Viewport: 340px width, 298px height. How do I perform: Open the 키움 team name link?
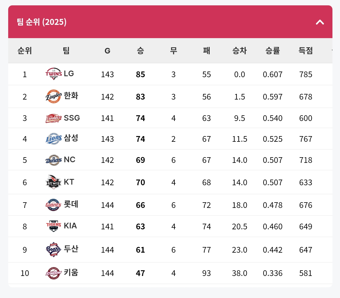71,272
